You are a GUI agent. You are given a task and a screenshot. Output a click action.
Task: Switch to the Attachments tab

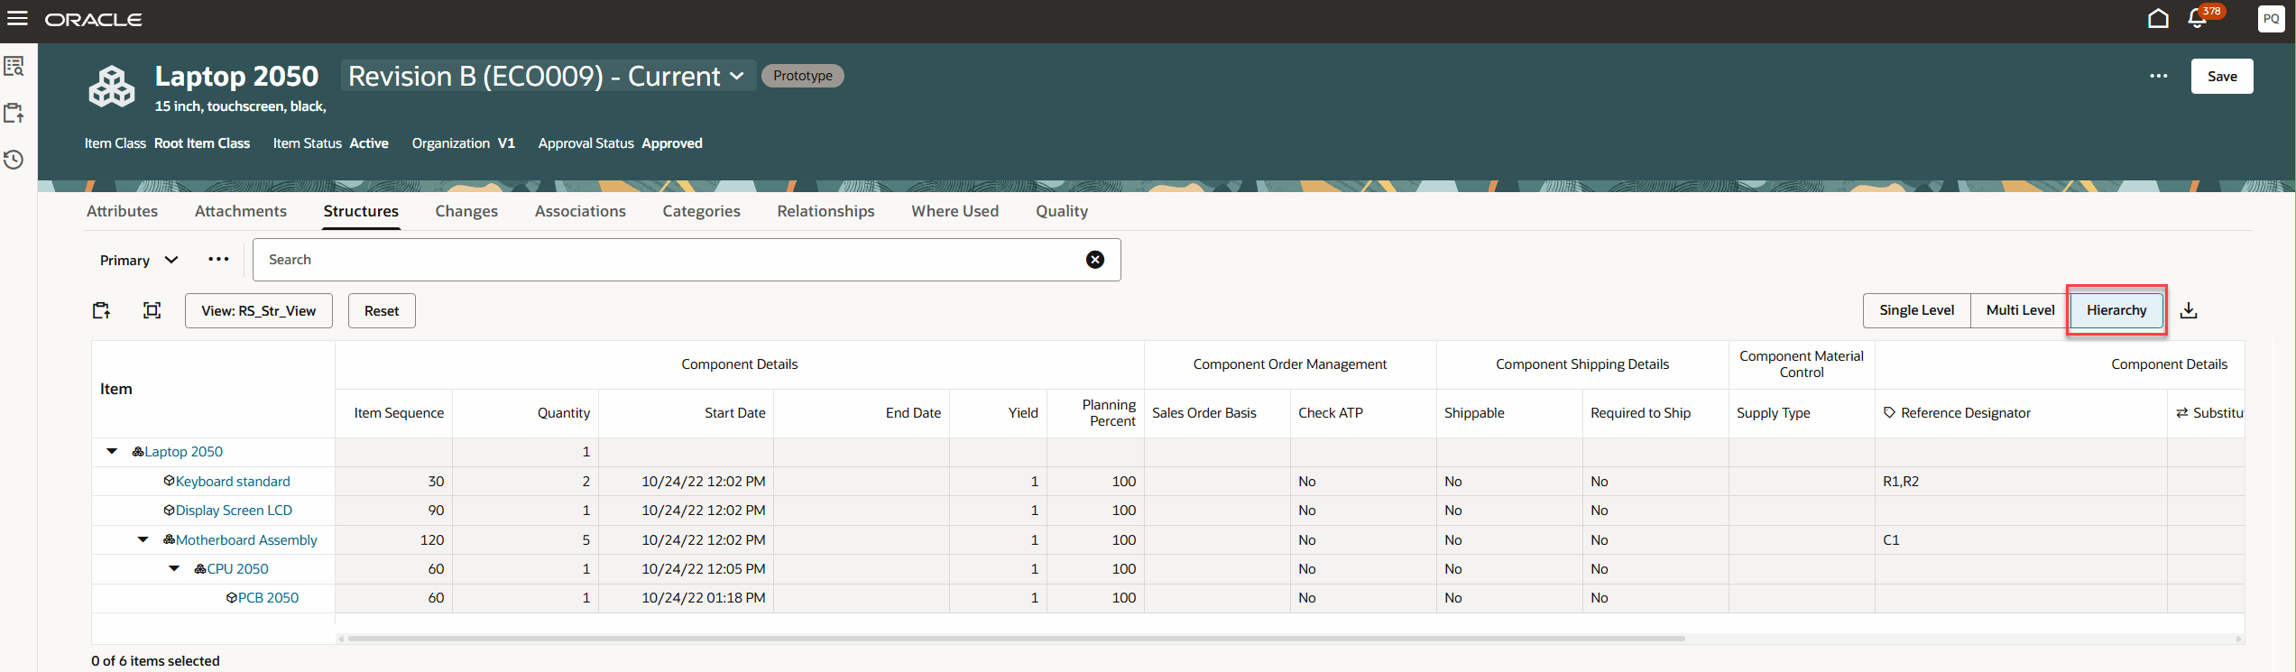(x=240, y=211)
